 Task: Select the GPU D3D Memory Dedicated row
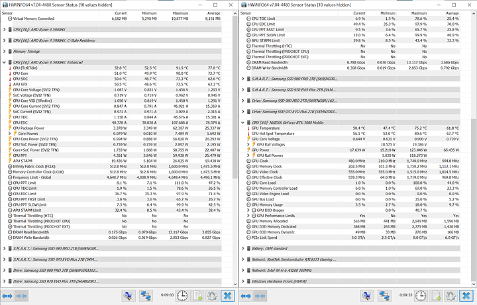pos(353,227)
